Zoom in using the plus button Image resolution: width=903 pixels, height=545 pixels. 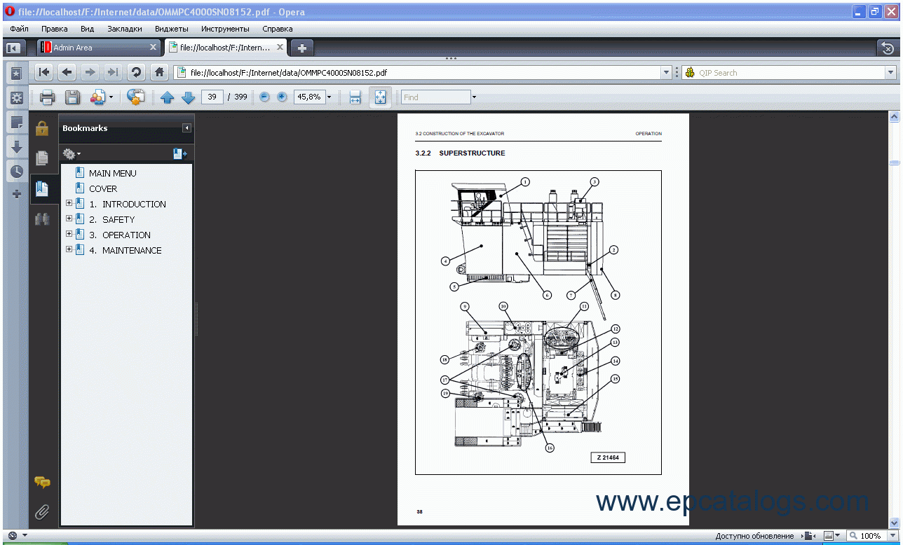282,97
